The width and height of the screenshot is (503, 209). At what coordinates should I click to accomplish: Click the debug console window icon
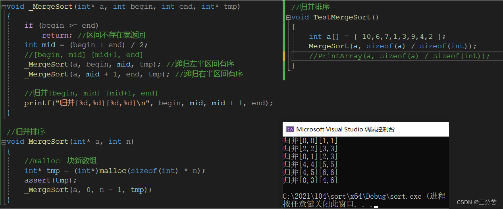pyautogui.click(x=290, y=129)
